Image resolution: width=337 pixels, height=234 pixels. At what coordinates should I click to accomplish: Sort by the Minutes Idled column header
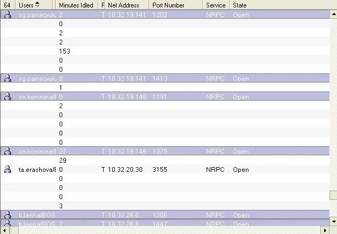75,5
